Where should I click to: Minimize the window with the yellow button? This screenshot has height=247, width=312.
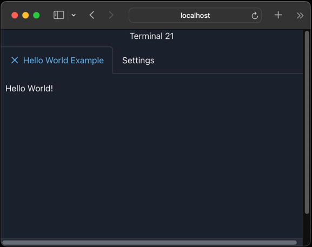click(25, 15)
